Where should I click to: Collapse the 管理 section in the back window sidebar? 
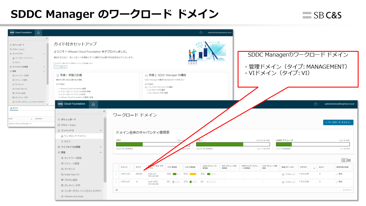44,71
